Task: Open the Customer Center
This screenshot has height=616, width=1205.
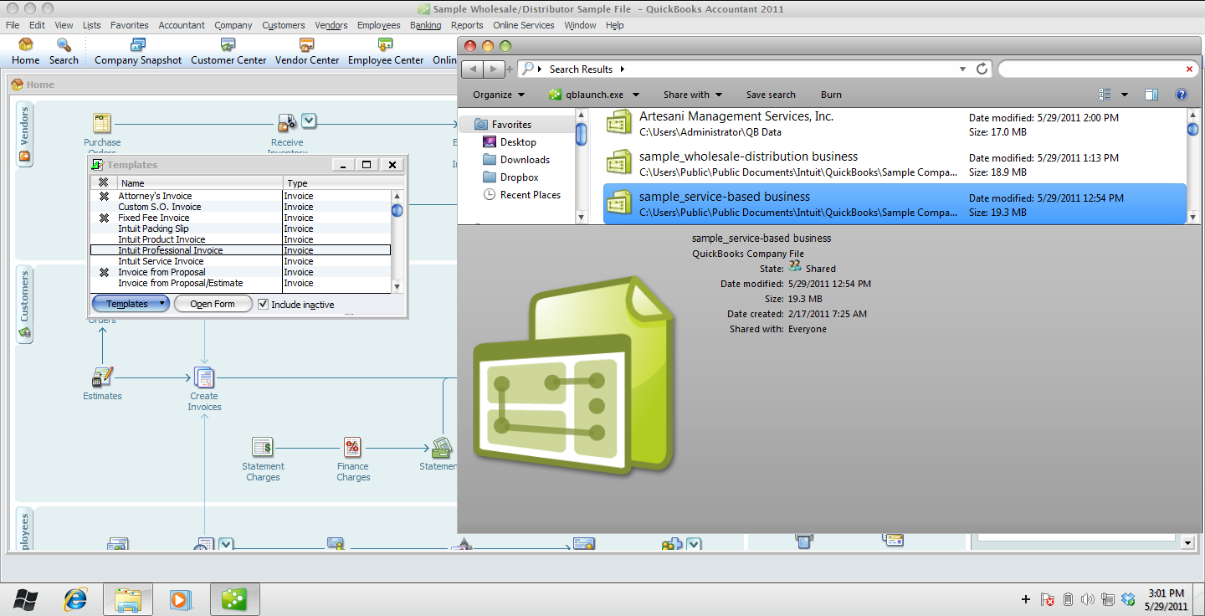Action: [x=228, y=51]
